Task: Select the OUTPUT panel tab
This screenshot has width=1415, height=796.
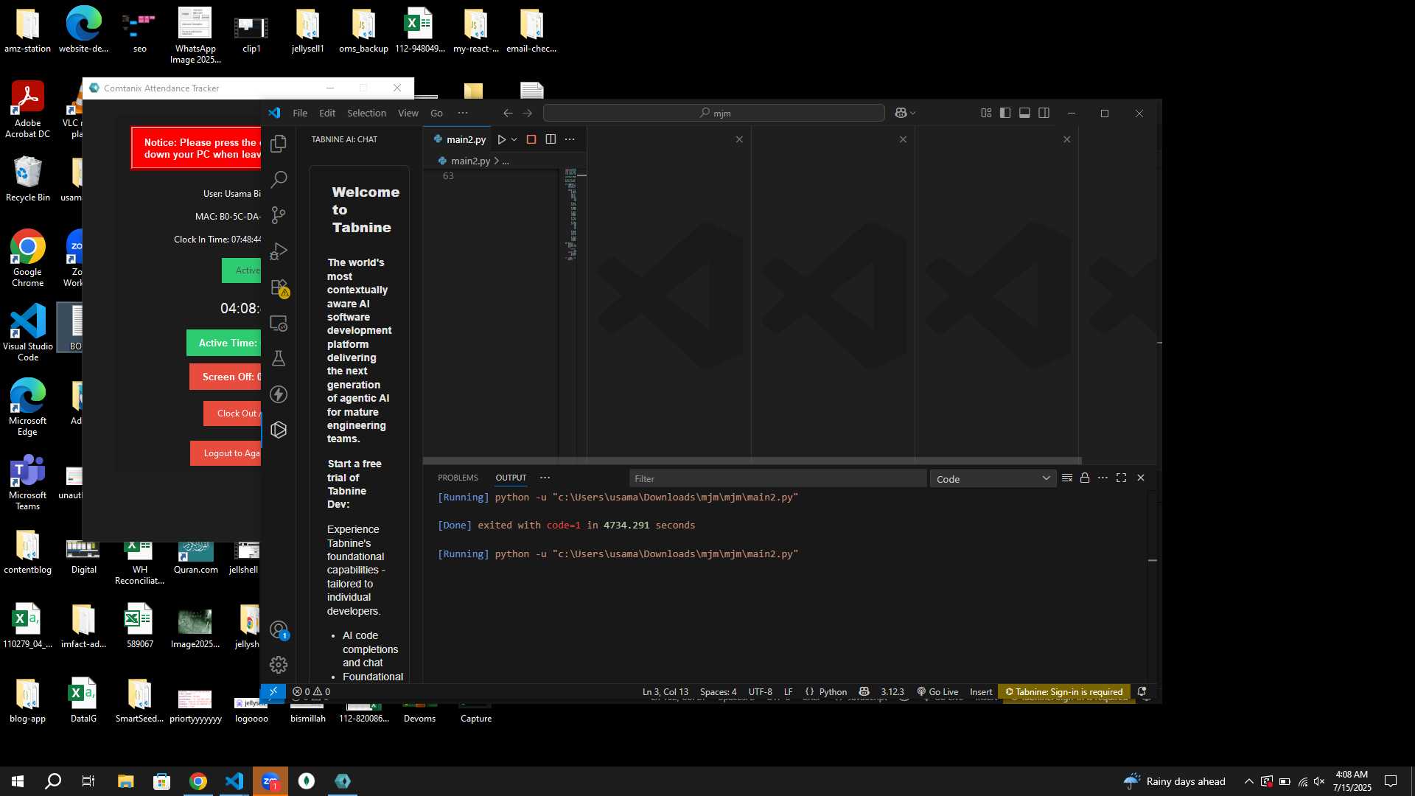Action: (x=511, y=478)
